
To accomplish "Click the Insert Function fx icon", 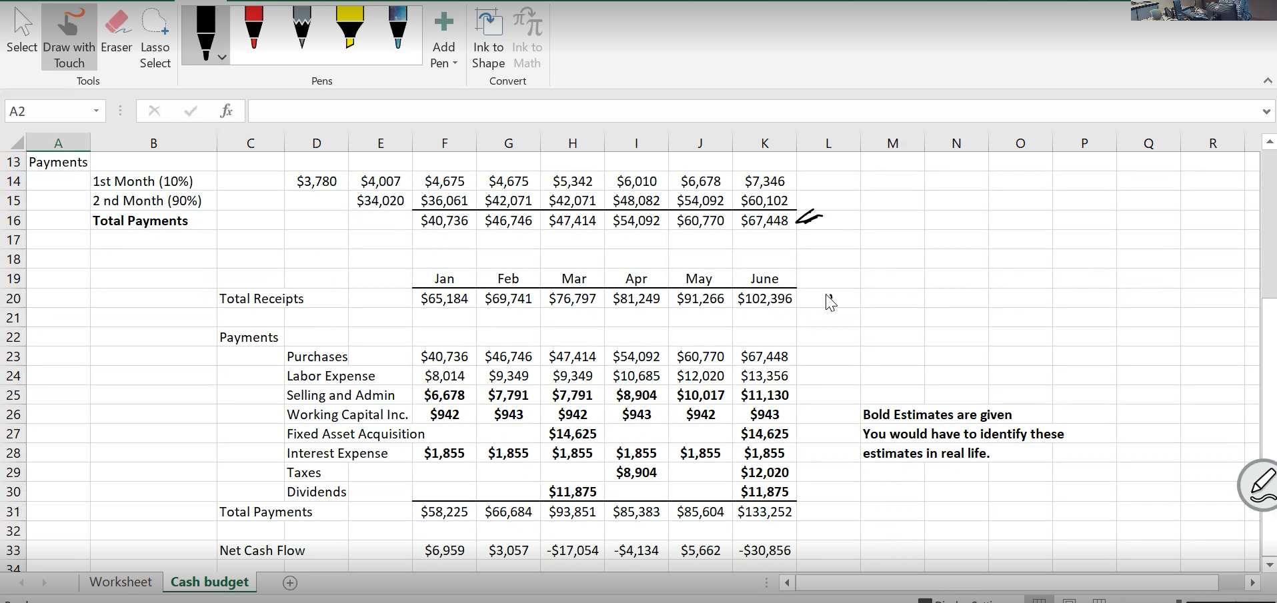I will (226, 111).
